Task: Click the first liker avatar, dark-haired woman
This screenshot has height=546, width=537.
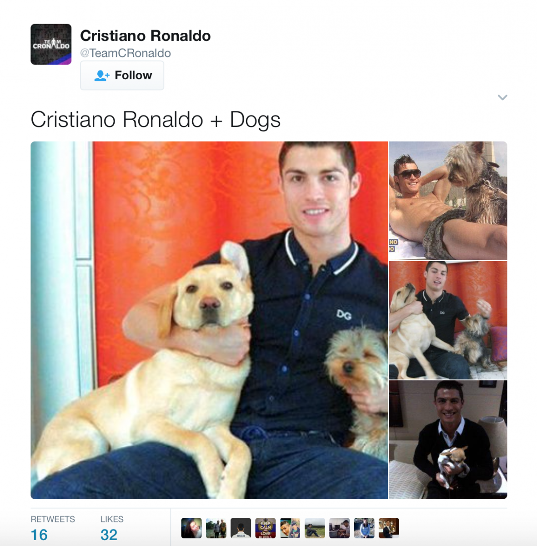Action: (191, 528)
